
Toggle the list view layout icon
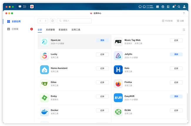(x=184, y=30)
